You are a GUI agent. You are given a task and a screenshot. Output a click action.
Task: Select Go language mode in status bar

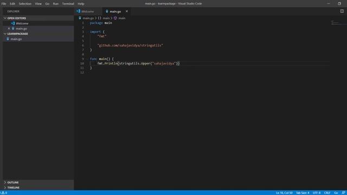[336, 193]
